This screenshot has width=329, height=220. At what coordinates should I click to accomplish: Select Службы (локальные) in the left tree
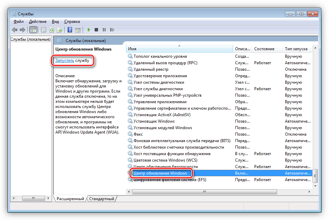(x=31, y=39)
